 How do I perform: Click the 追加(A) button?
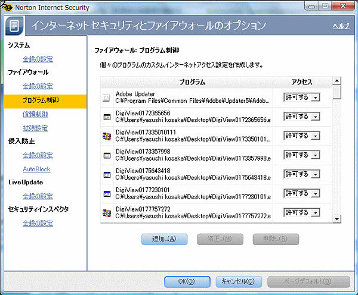[x=165, y=239]
